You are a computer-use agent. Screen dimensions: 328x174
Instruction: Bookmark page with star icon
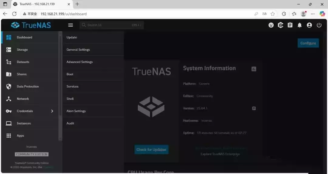(x=272, y=14)
